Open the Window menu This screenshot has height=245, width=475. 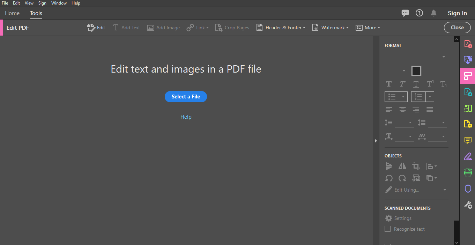(x=59, y=3)
